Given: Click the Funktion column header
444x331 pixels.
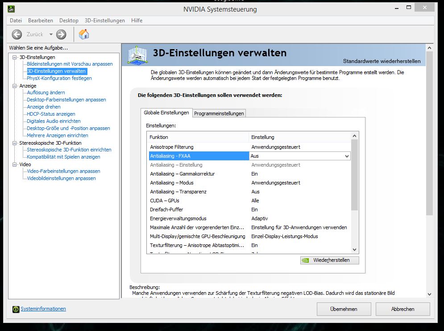Looking at the screenshot, I should pos(198,137).
